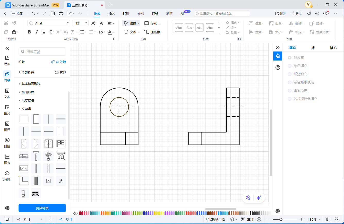Expand the 基本繪圖形狀 category
Viewport: 344px width, 224px height.
pos(31,84)
